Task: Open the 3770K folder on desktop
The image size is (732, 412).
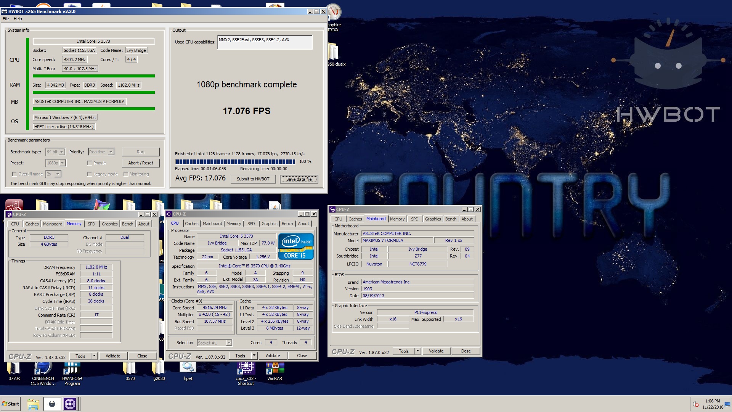Action: (14, 371)
